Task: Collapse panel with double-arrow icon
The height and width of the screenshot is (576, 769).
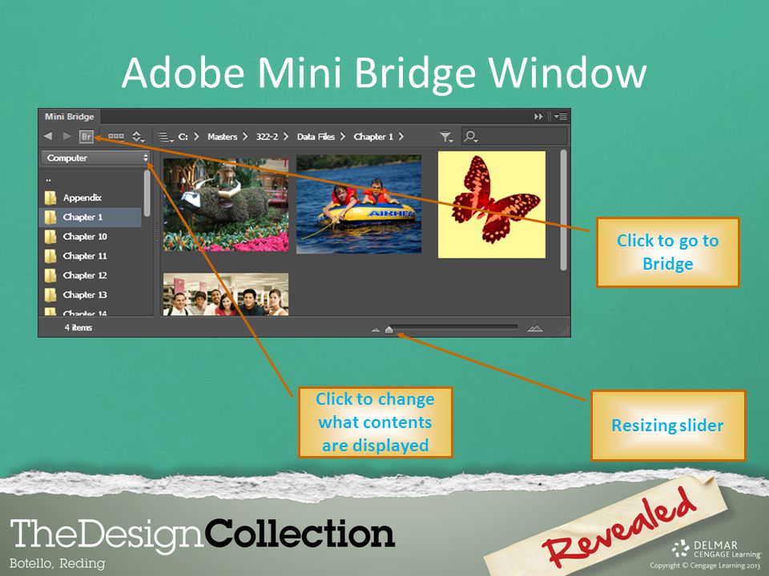Action: coord(538,117)
